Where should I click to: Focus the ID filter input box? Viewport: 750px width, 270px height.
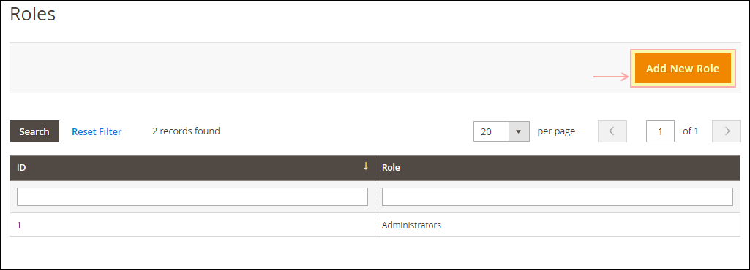tap(192, 196)
